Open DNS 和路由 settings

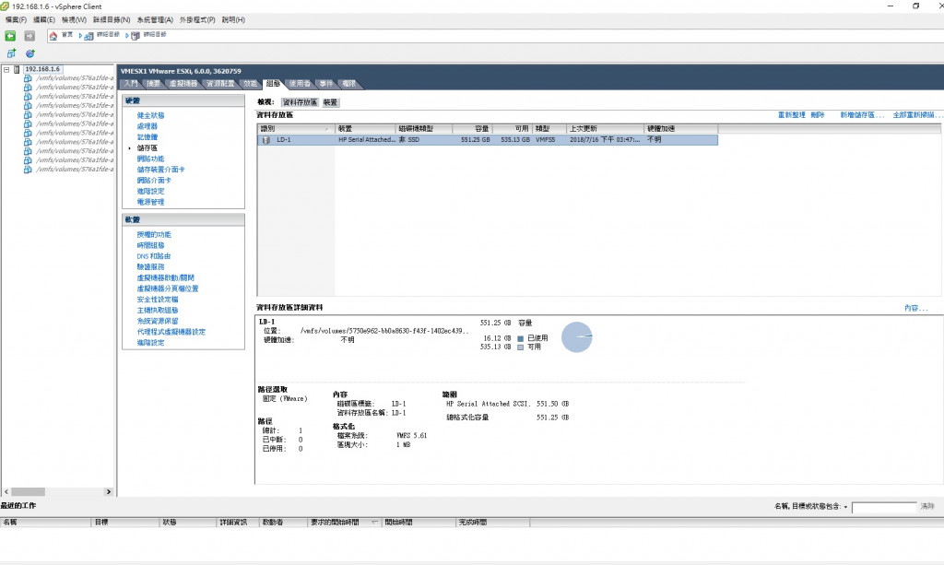point(154,256)
